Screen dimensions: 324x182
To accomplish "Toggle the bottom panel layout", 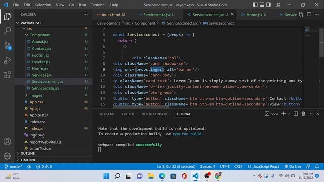I will point(262,5).
